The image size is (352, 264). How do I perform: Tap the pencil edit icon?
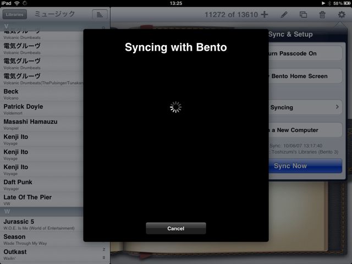point(284,15)
